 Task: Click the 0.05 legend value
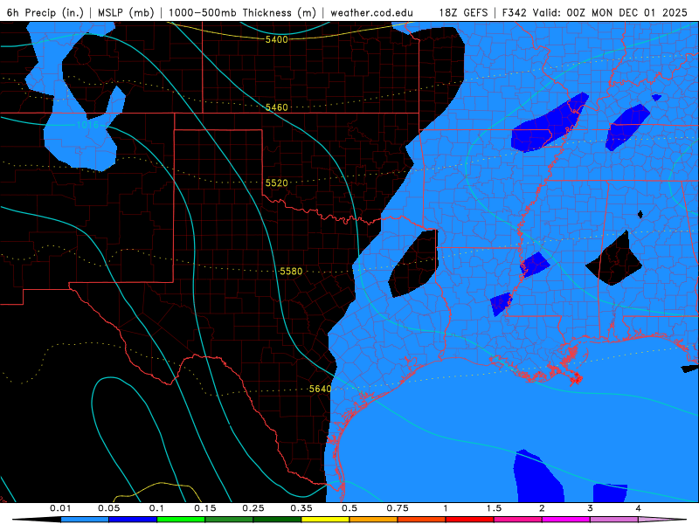108,508
